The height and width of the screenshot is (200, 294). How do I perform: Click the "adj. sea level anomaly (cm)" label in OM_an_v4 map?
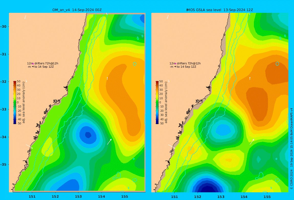tap(24, 103)
